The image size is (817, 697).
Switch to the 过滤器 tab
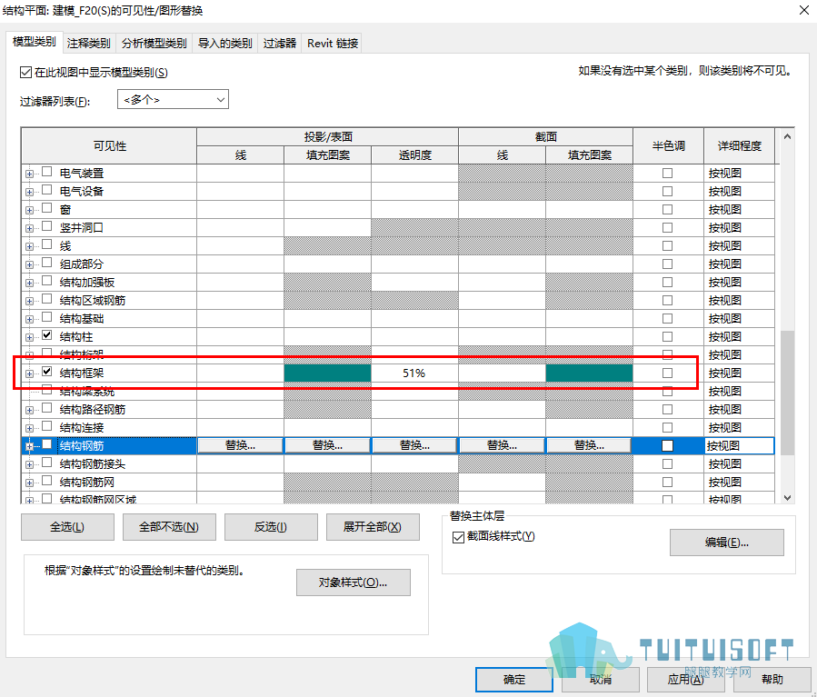(280, 44)
